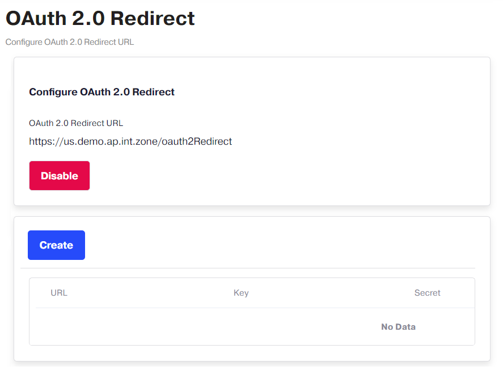Screen dimensions: 503x370
Task: Click the Configure OAuth 2.0 Redirect card heading
Action: (x=102, y=92)
